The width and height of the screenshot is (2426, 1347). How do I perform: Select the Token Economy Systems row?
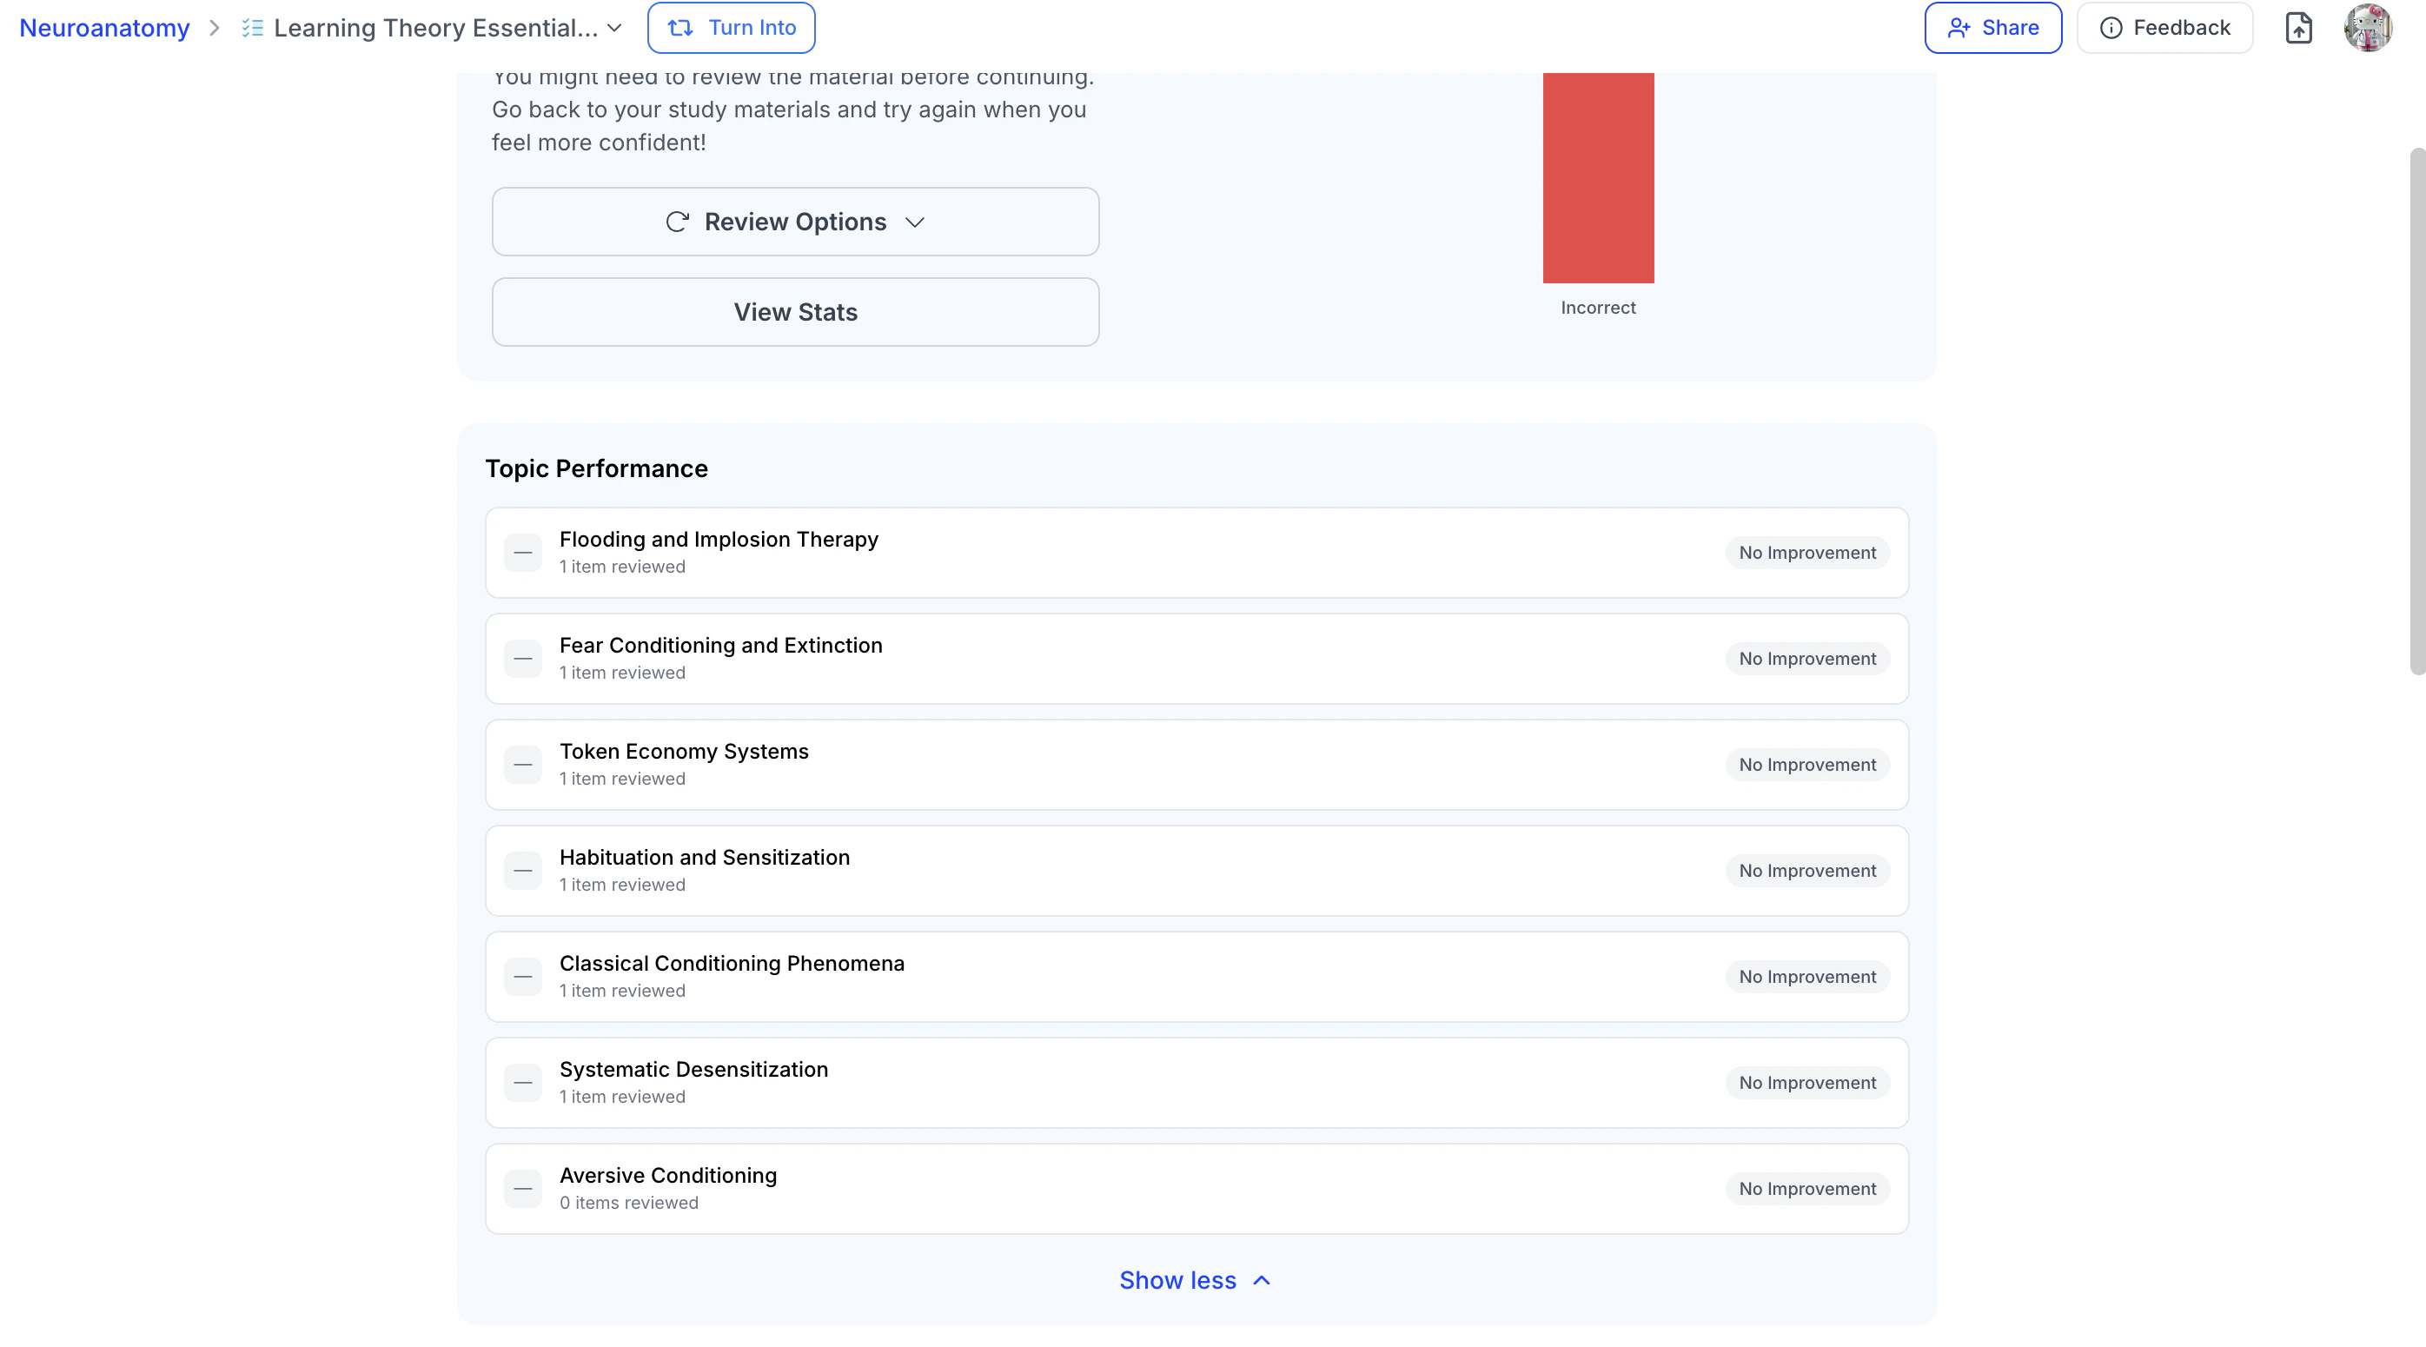pos(1196,765)
